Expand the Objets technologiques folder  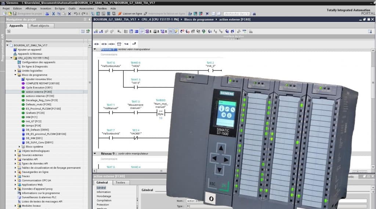click(16, 151)
